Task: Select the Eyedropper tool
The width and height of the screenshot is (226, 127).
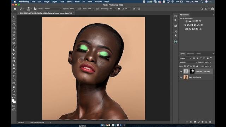Action: 14,39
